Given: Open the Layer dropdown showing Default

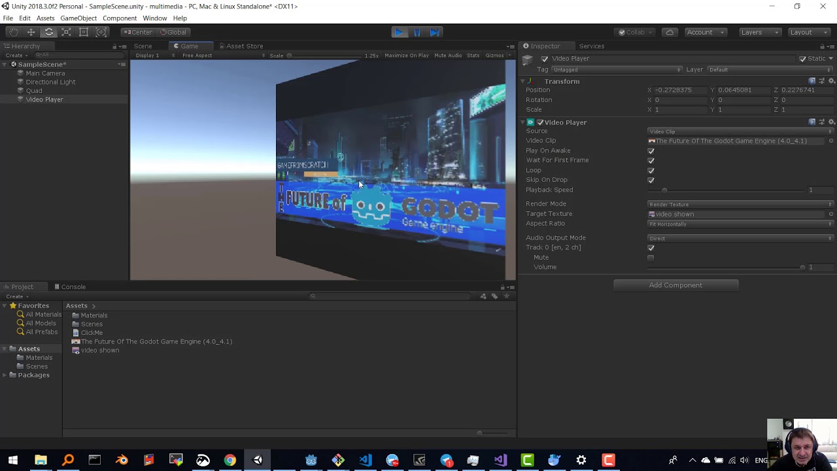Looking at the screenshot, I should pos(770,69).
